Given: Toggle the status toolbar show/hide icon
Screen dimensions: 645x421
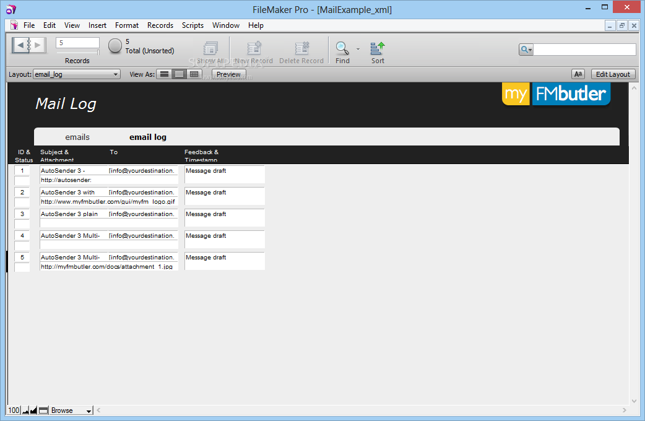Looking at the screenshot, I should [x=43, y=410].
